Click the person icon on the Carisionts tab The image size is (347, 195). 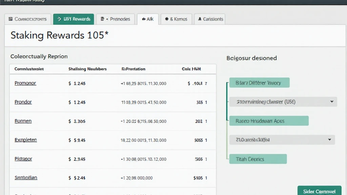click(x=200, y=19)
